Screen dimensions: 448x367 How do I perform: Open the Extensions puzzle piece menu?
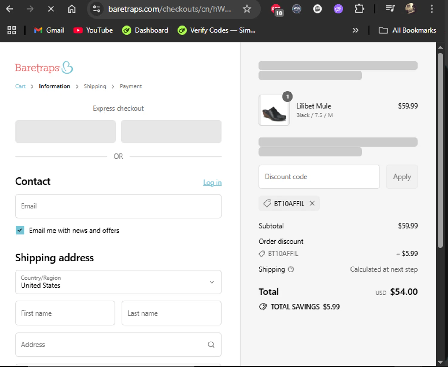pos(359,9)
